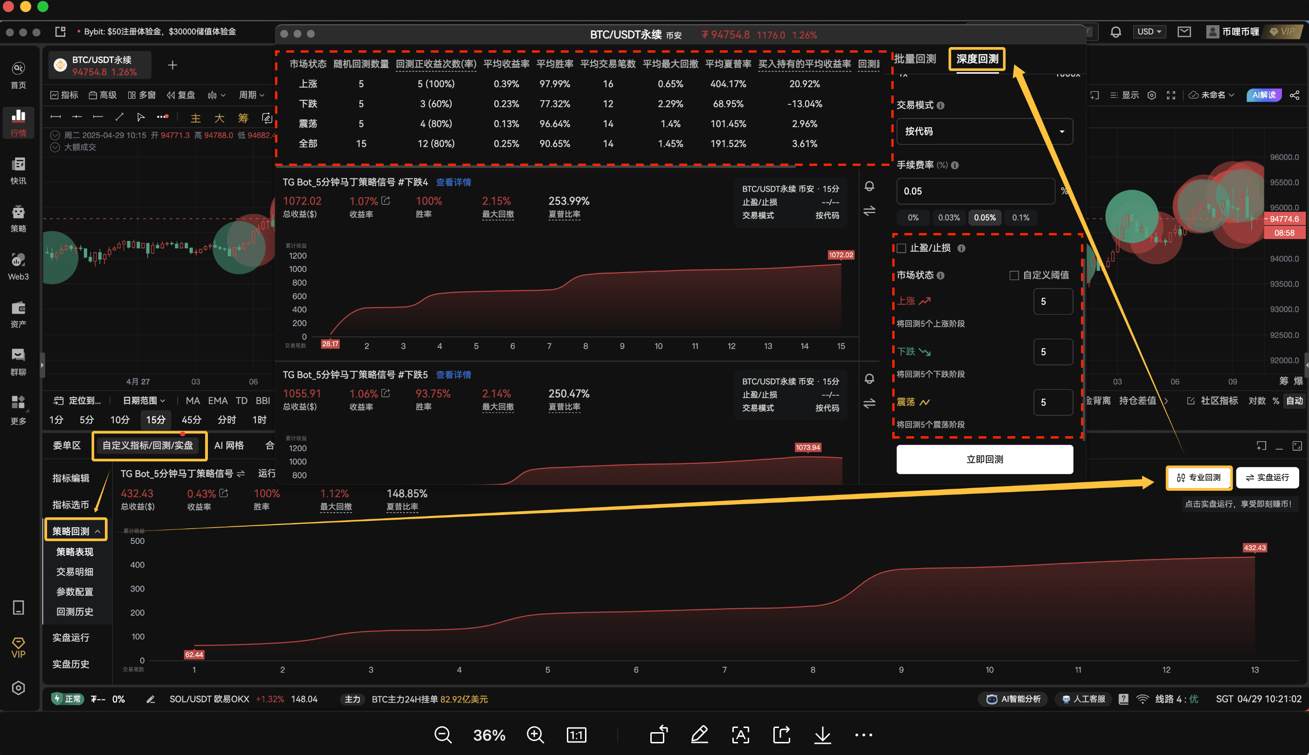
Task: Tick the 止盈/止损 checkbox
Action: tap(902, 248)
